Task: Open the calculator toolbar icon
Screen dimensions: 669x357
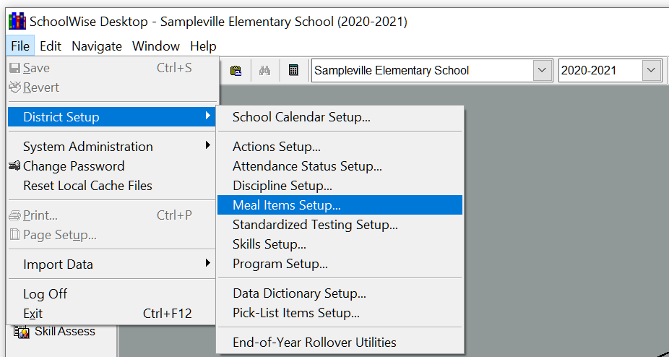Action: [293, 71]
